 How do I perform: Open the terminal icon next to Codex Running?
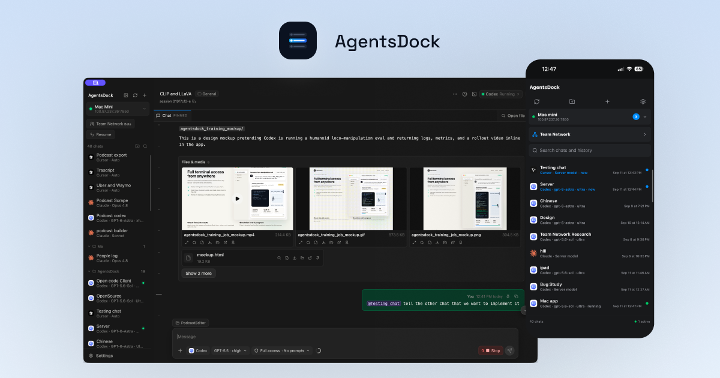tap(474, 94)
